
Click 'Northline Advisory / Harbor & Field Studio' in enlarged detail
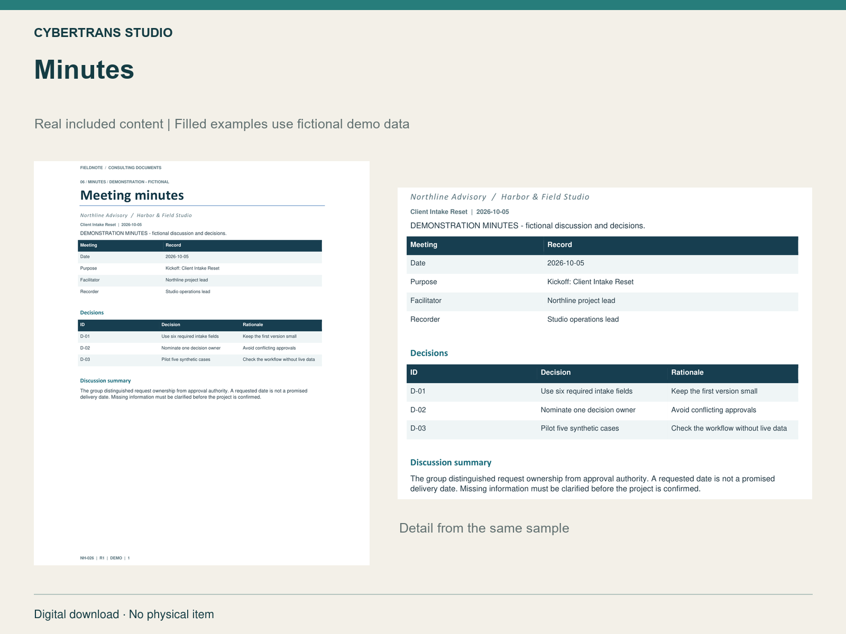[x=500, y=197]
